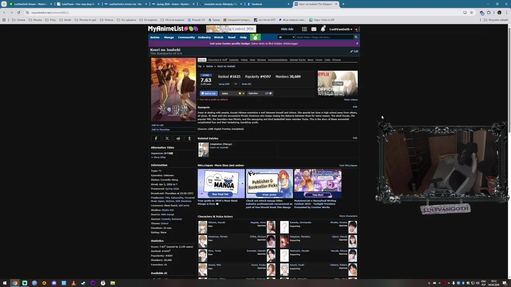The height and width of the screenshot is (287, 511).
Task: Increment episodes watched plus icon
Action: (270, 93)
